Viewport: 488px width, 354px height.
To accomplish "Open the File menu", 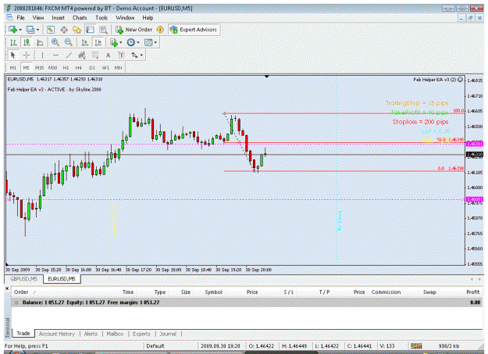I will tap(20, 18).
